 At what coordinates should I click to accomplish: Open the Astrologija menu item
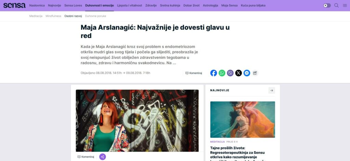click(211, 5)
